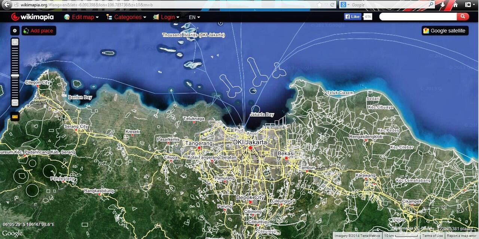Click the Pamulang label
Image resolution: width=479 pixels, height=239 pixels.
click(x=225, y=178)
